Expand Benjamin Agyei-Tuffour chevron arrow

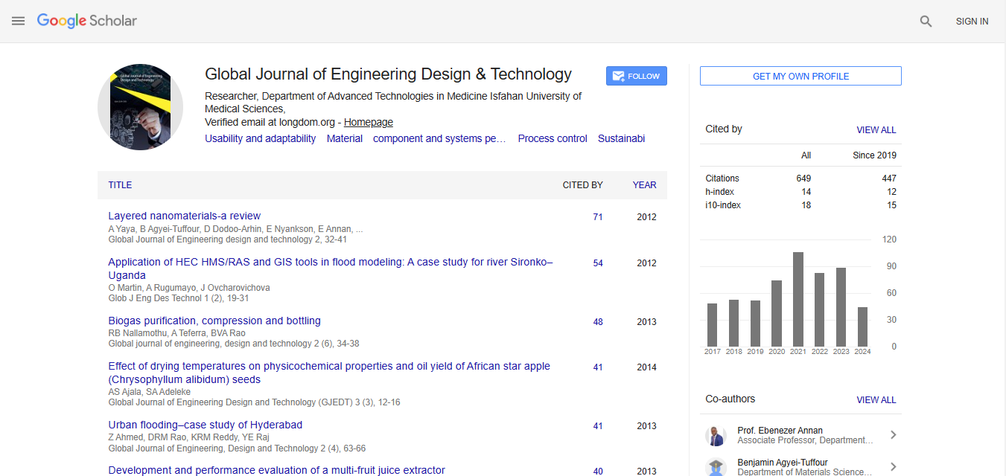tap(893, 467)
